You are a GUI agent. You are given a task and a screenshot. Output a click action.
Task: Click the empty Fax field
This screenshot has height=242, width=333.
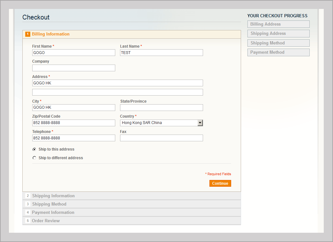coord(161,138)
